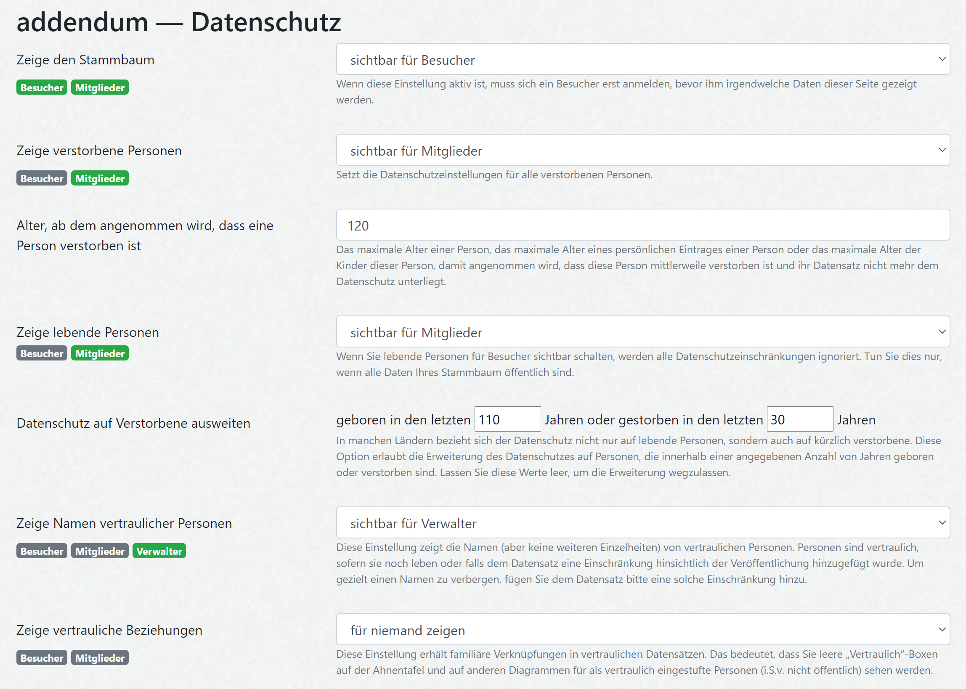Screen dimensions: 966x689
Task: Focus the 'geboren in den letzten' 110 field
Action: pos(507,419)
